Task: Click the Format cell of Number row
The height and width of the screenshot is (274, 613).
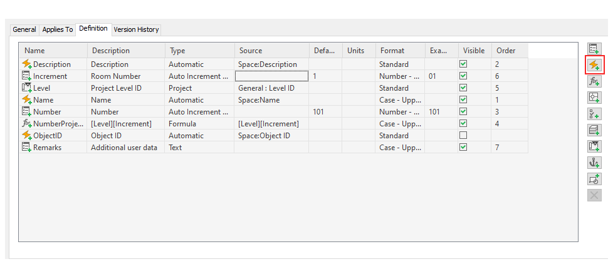Action: [399, 112]
